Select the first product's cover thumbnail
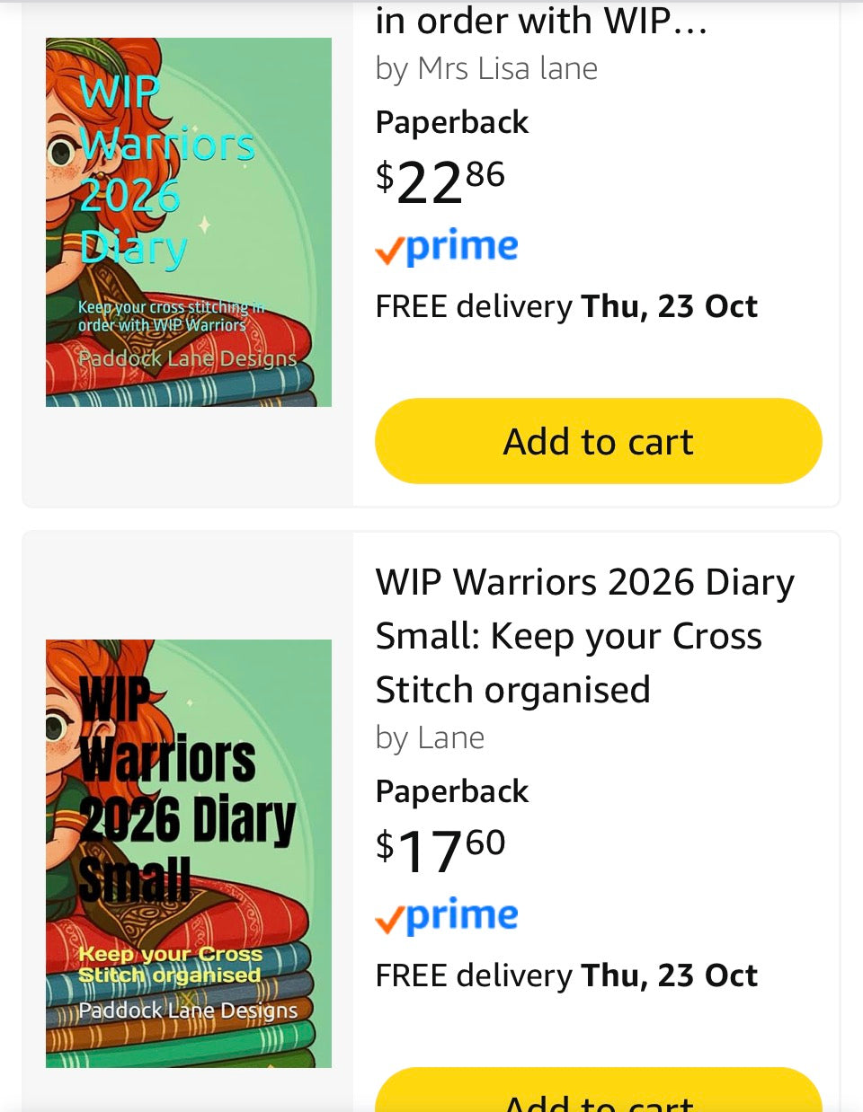The image size is (863, 1112). tap(189, 221)
